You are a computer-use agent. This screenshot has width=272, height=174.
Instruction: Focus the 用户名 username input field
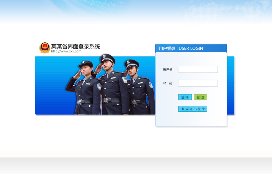point(198,69)
